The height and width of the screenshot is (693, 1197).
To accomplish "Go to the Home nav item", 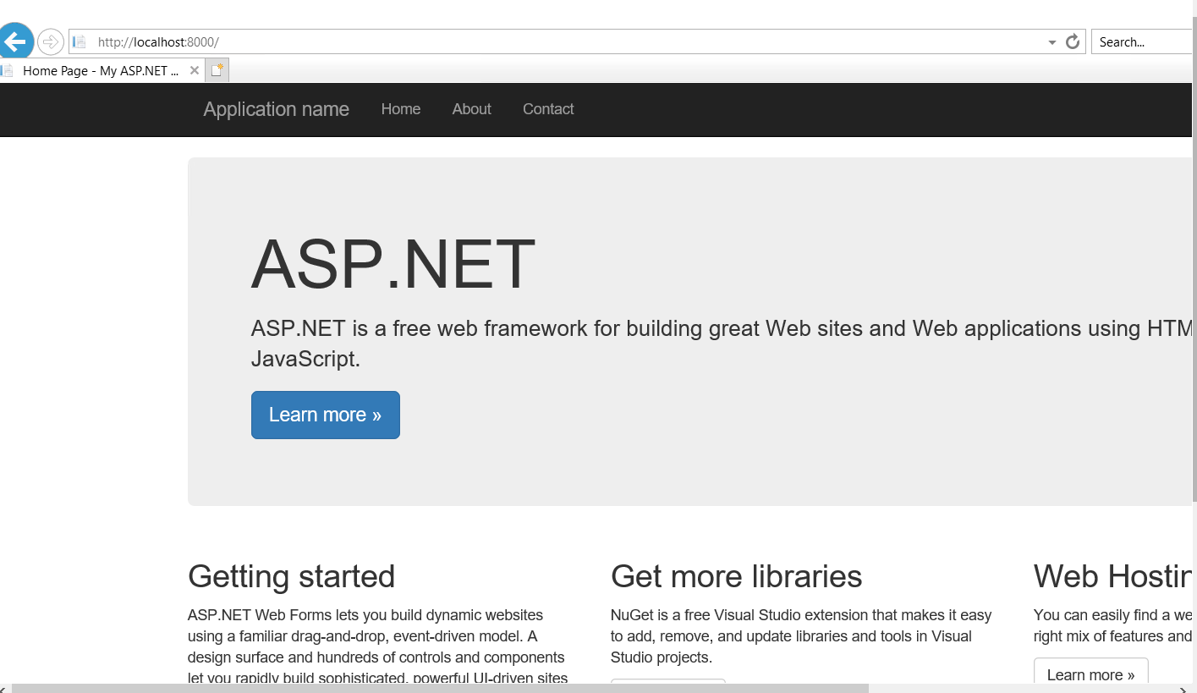I will pyautogui.click(x=401, y=109).
